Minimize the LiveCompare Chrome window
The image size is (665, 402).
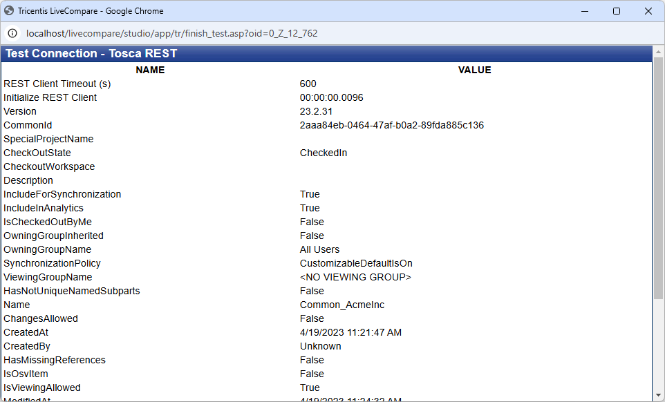click(x=585, y=11)
